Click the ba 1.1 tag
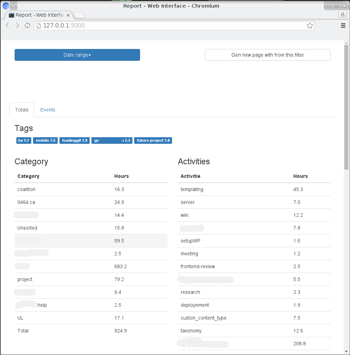The image size is (350, 355). [24, 140]
